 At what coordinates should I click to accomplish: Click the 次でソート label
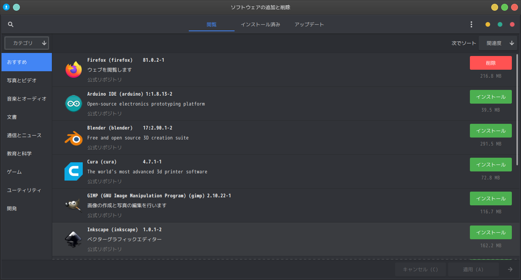tap(464, 43)
